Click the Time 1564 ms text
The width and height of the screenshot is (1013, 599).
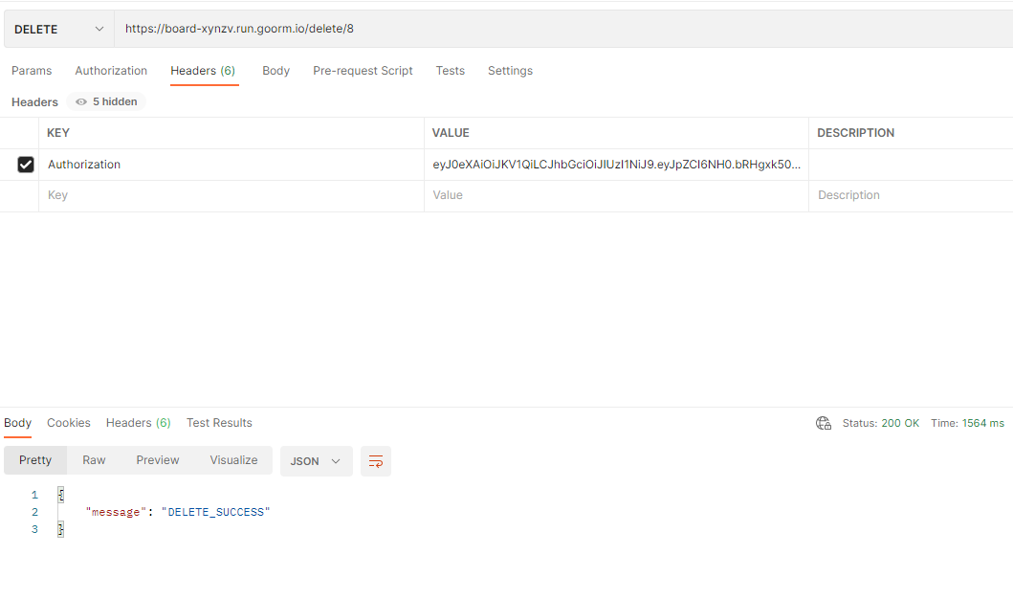967,423
